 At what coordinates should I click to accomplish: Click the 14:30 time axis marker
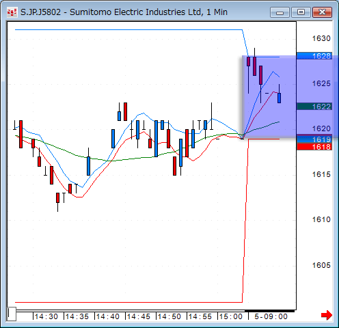click(x=46, y=316)
